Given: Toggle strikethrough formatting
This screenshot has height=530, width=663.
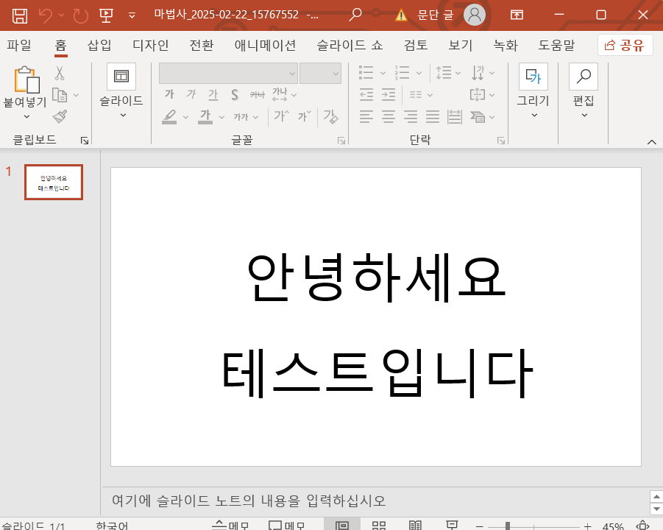Looking at the screenshot, I should 257,95.
